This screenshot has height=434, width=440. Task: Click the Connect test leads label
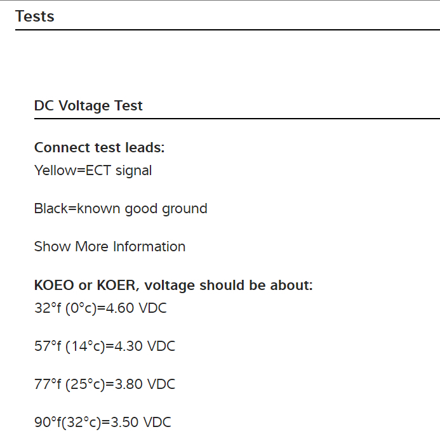point(99,147)
